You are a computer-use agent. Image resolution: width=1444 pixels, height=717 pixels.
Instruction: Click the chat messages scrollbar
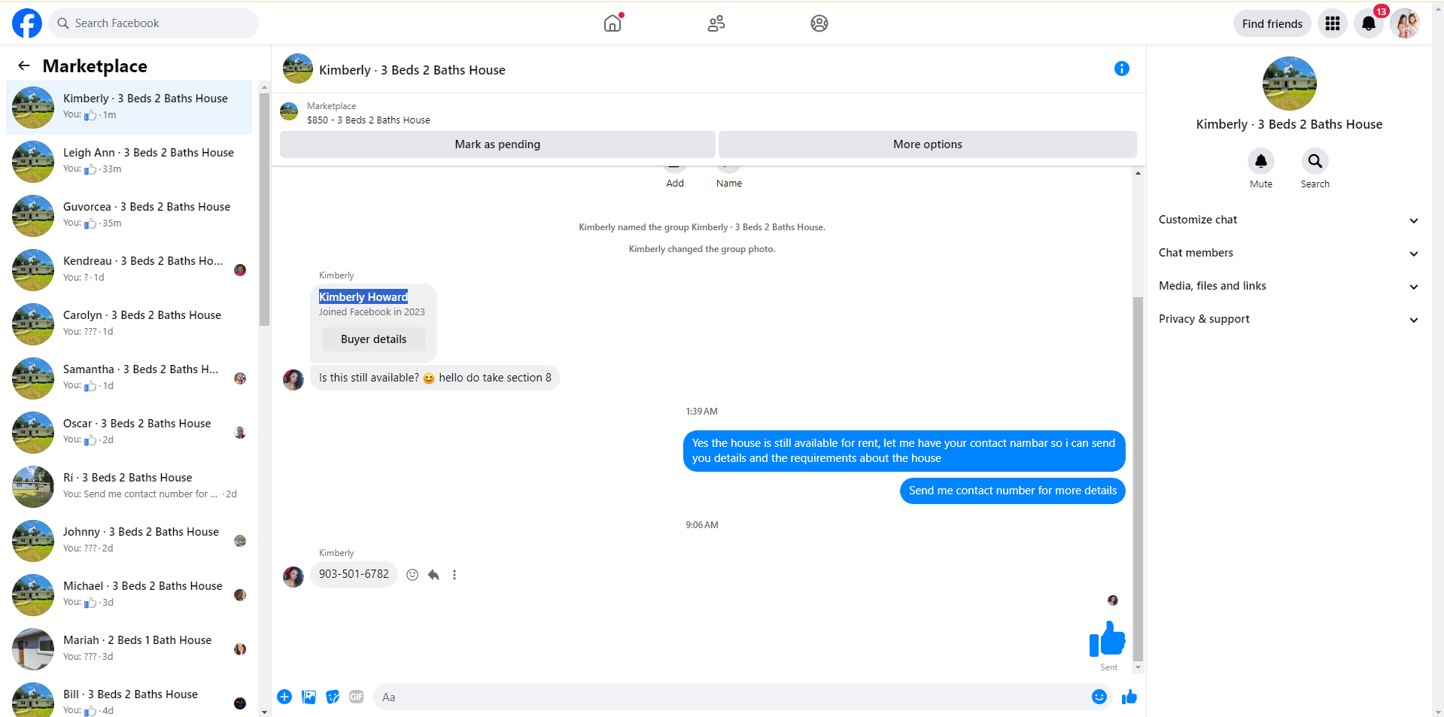(1138, 479)
